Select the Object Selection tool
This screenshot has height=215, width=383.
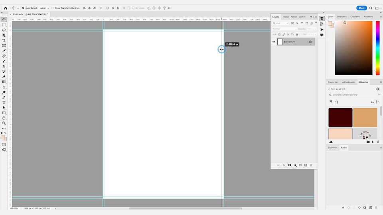(4, 35)
